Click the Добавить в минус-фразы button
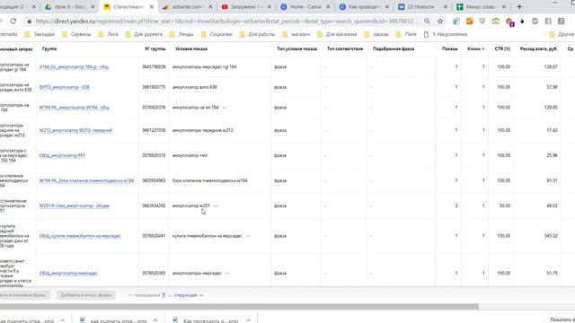This screenshot has width=575, height=323. point(86,295)
